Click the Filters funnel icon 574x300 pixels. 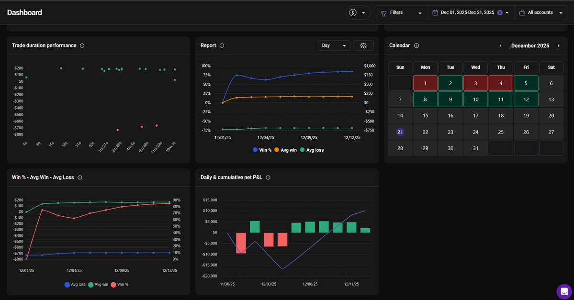383,13
